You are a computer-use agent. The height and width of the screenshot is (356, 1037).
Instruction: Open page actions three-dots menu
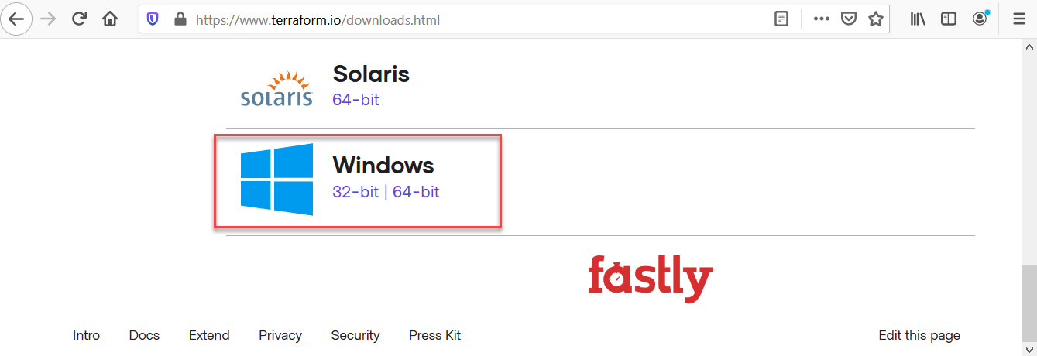coord(821,19)
